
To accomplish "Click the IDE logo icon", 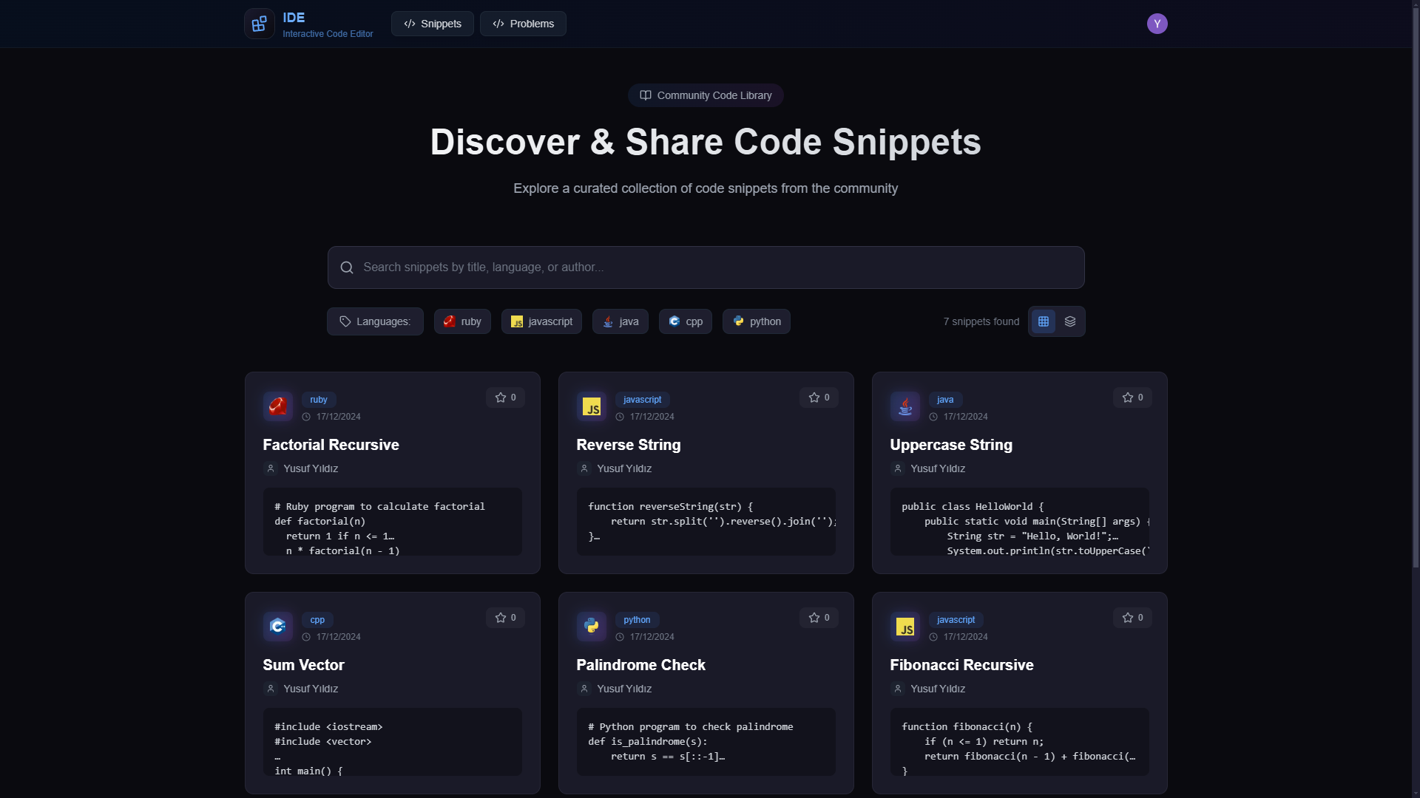I will tap(259, 24).
